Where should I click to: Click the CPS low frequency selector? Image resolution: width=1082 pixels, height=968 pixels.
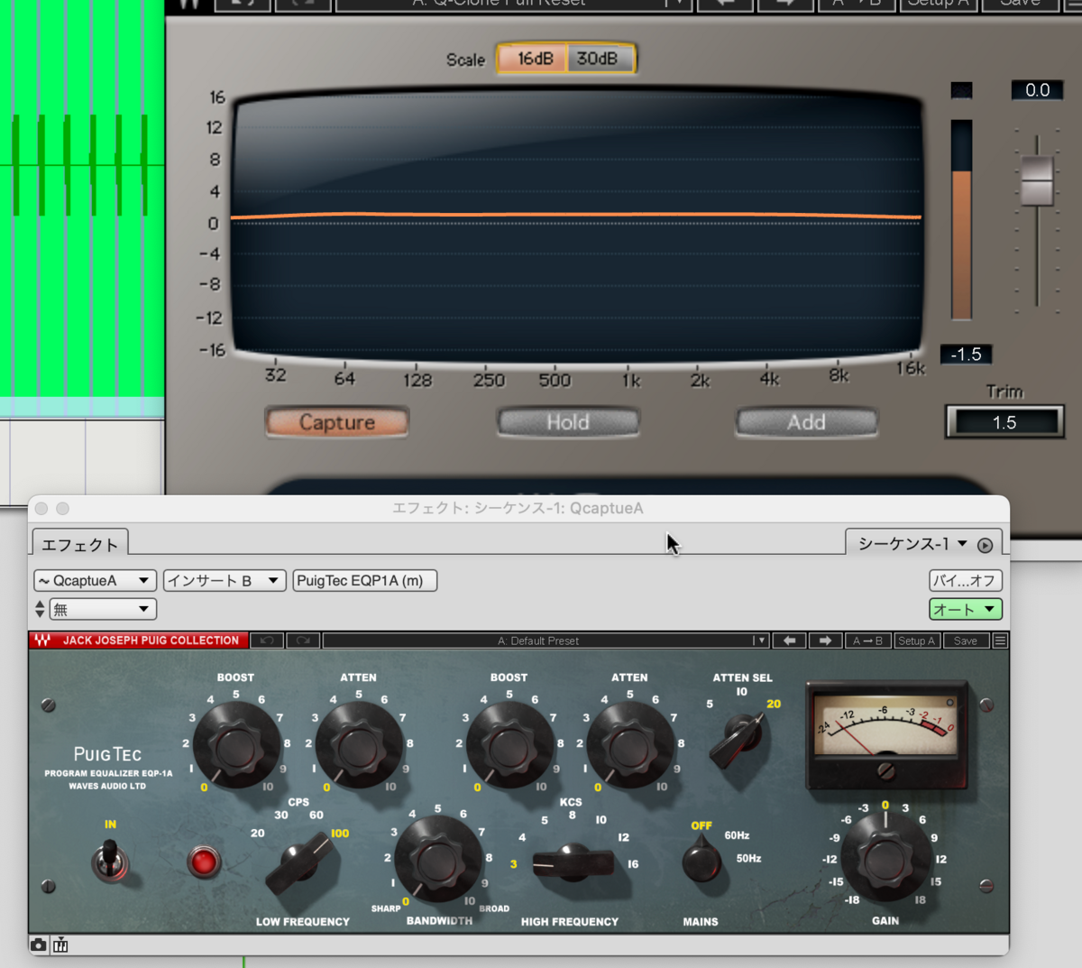pos(300,863)
